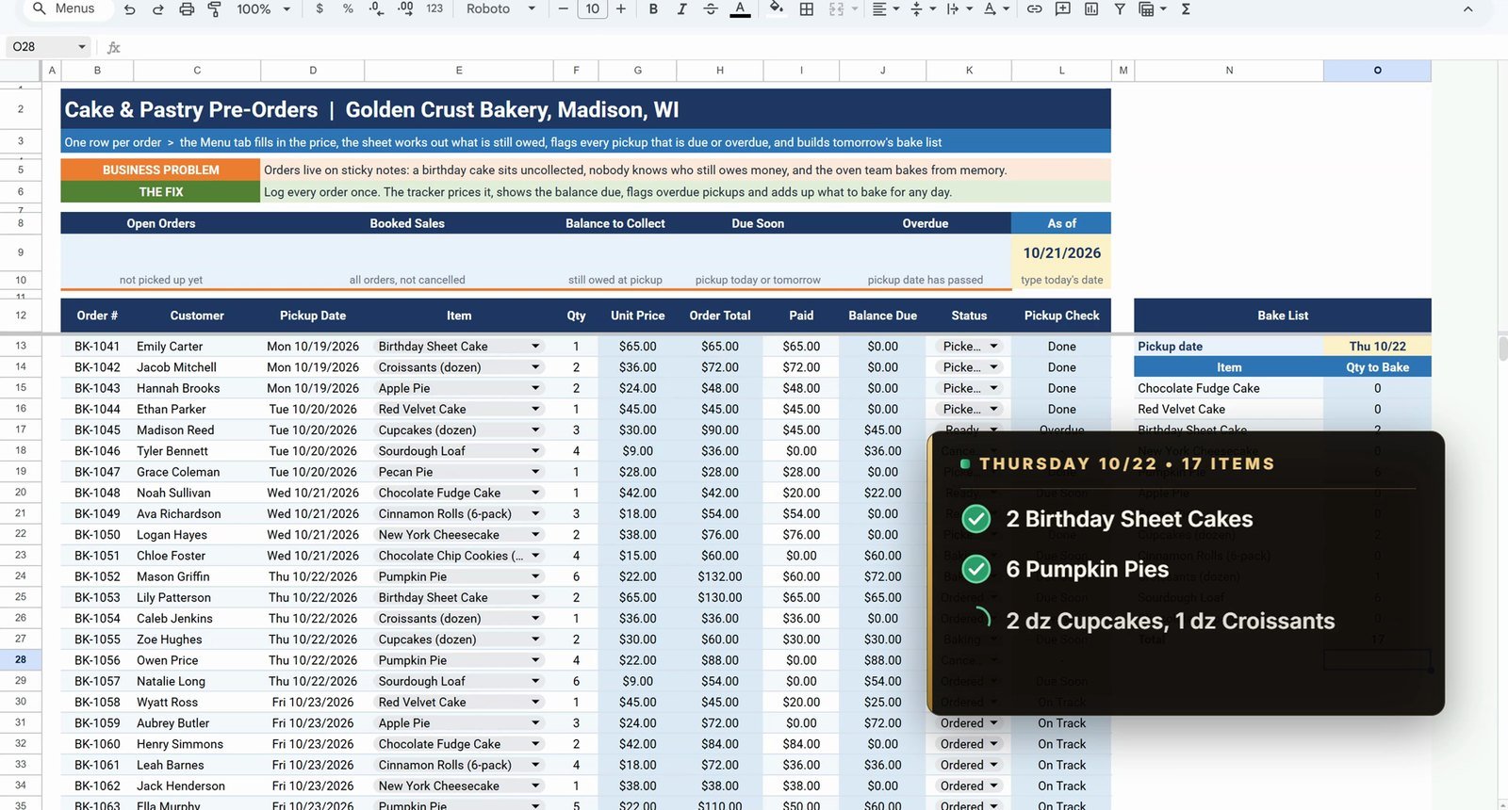Open the functions sigma menu
Image resolution: width=1508 pixels, height=810 pixels.
point(1186,8)
